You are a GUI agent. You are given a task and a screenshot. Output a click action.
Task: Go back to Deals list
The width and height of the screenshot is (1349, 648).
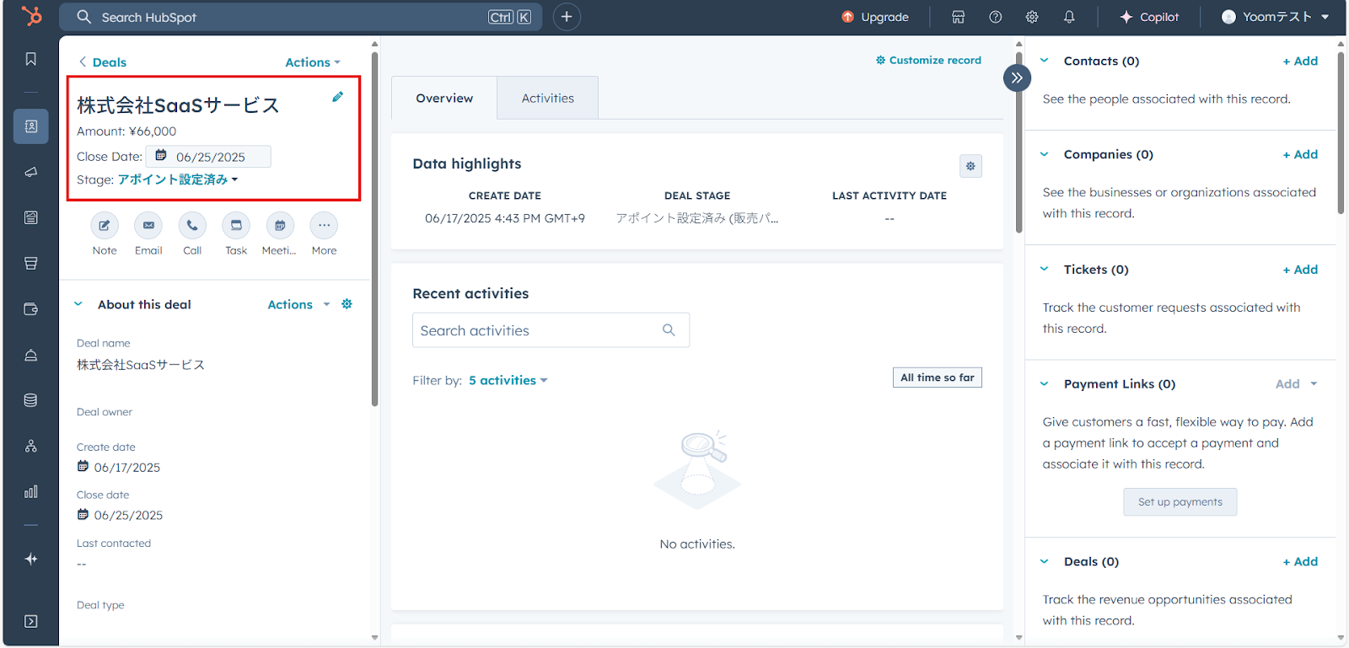(x=103, y=62)
